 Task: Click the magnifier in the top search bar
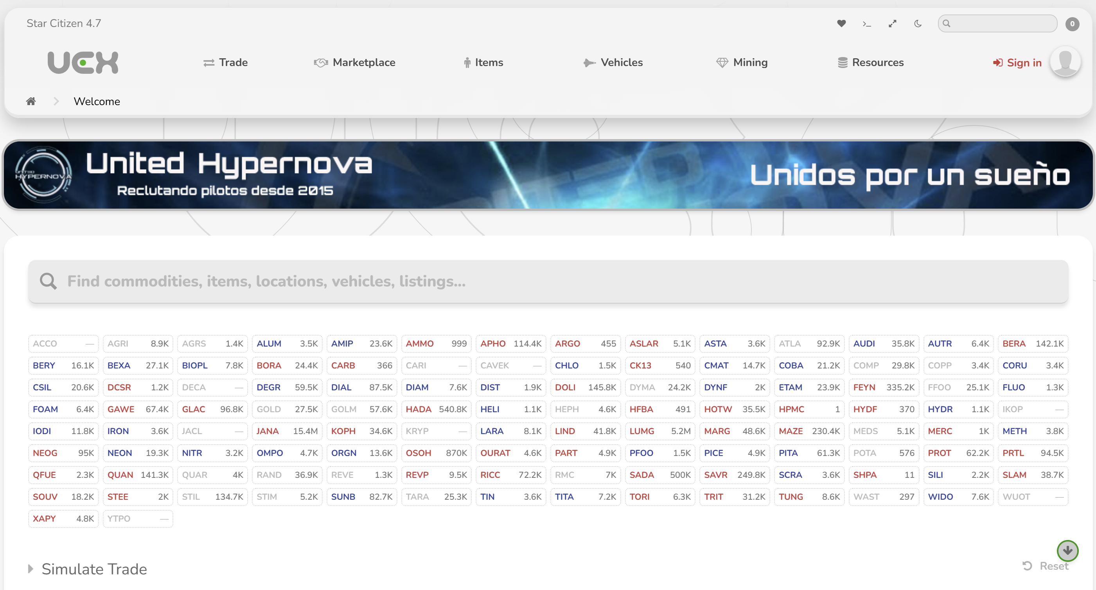click(947, 23)
